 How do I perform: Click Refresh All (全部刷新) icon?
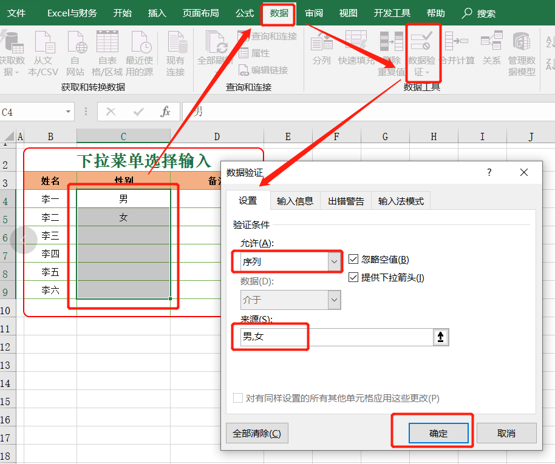click(216, 42)
